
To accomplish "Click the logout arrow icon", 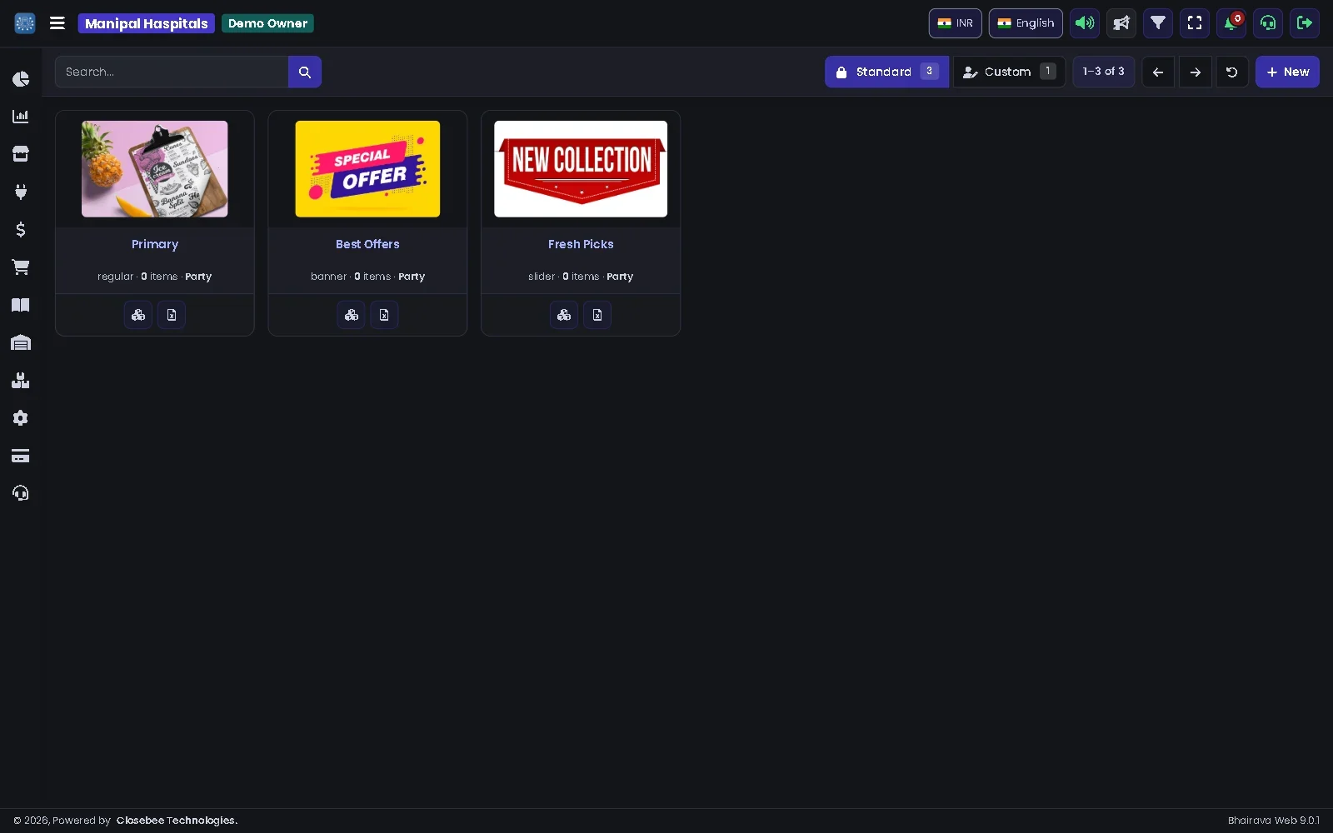I will click(1305, 23).
